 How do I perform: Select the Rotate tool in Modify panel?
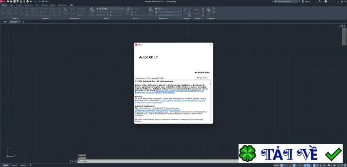click(x=44, y=9)
